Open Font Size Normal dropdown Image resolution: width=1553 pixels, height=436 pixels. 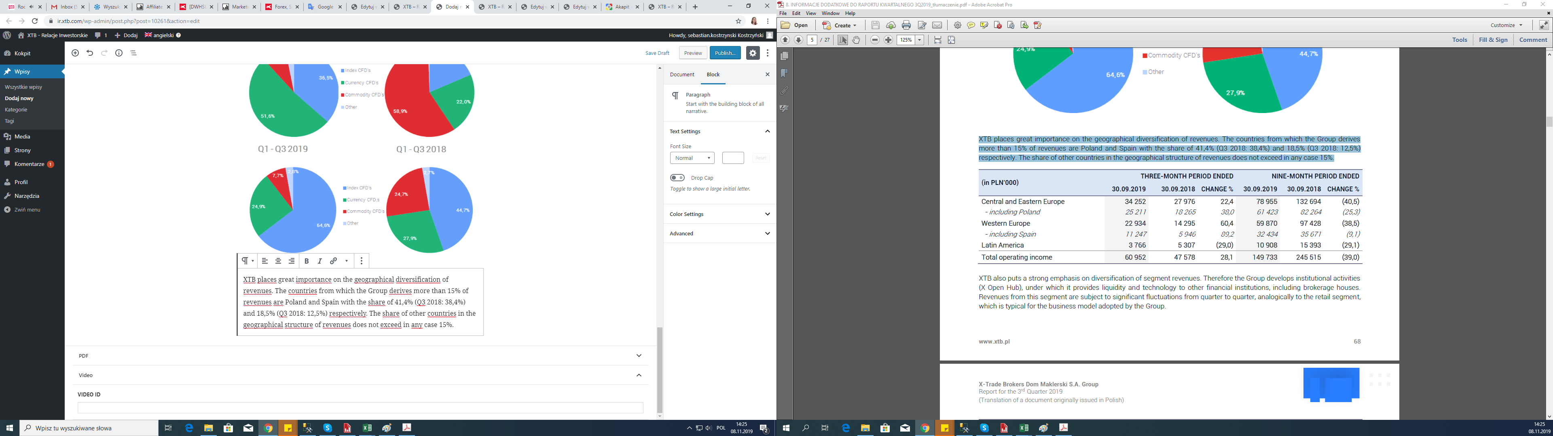click(692, 158)
